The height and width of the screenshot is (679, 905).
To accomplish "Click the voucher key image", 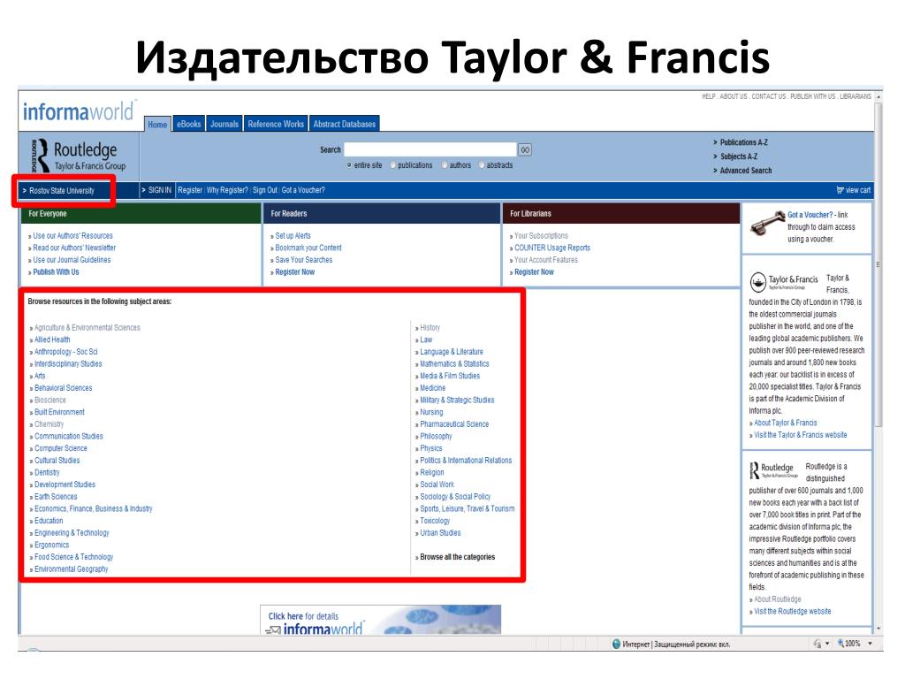I will coord(768,223).
